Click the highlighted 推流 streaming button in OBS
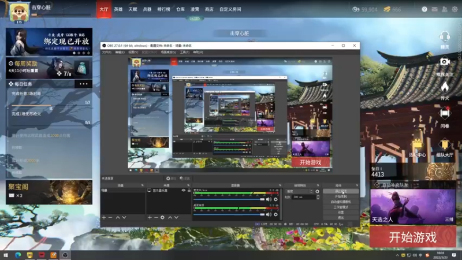 pos(341,191)
